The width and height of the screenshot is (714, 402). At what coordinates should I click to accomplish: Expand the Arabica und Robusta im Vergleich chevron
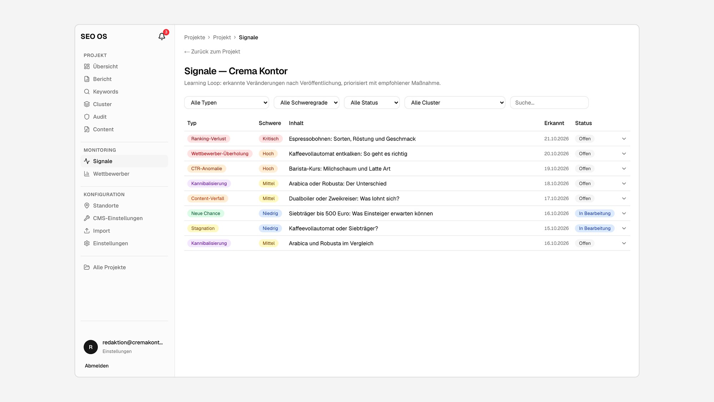click(624, 243)
